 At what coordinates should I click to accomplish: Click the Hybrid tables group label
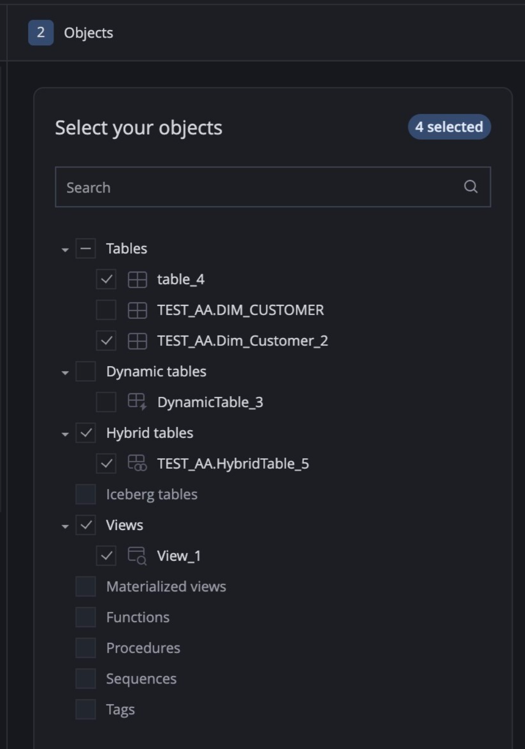tap(150, 433)
